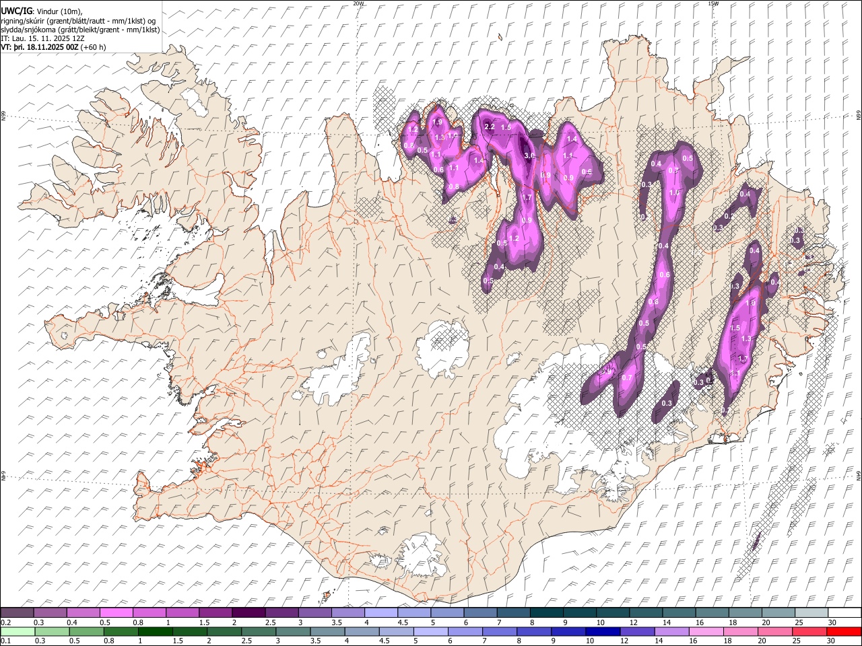862x646 pixels.
Task: Click the bright red rain swatch after 30
Action: click(844, 631)
